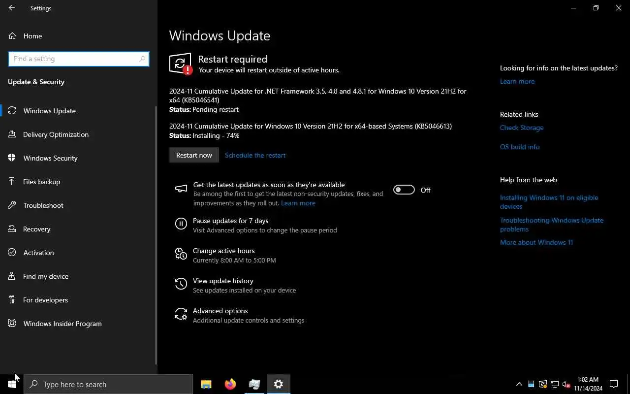Click the back arrow in Settings
This screenshot has height=394, width=630.
point(12,8)
